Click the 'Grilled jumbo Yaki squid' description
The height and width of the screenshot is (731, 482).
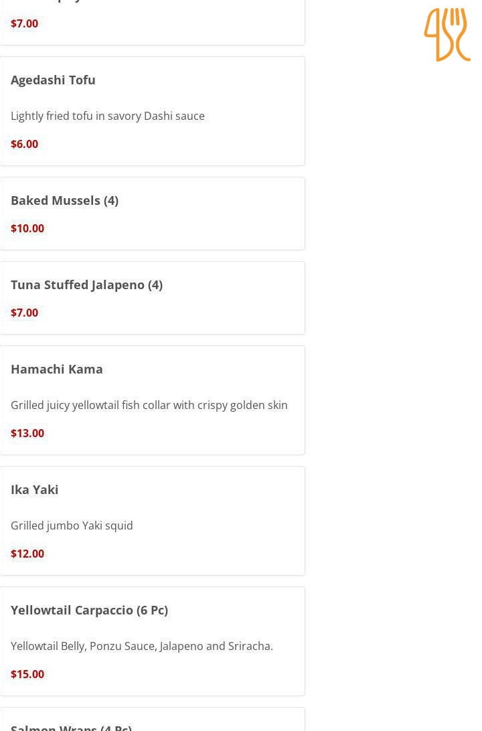click(x=72, y=525)
